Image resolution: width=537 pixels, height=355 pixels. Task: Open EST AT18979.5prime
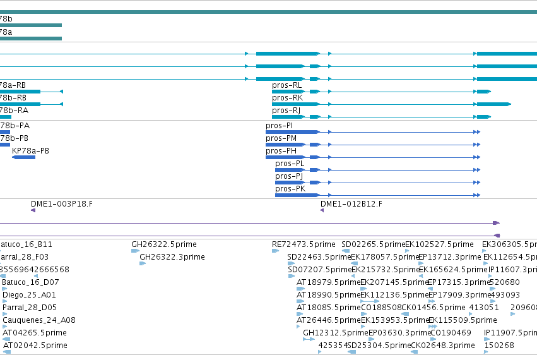coord(328,282)
